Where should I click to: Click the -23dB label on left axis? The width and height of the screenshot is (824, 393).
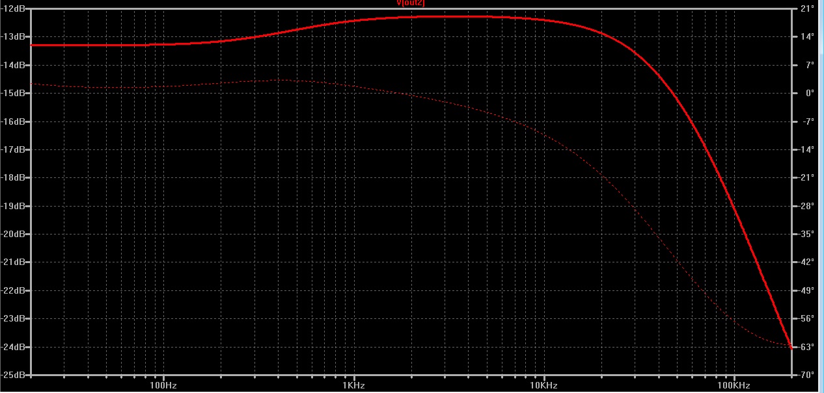pos(13,318)
